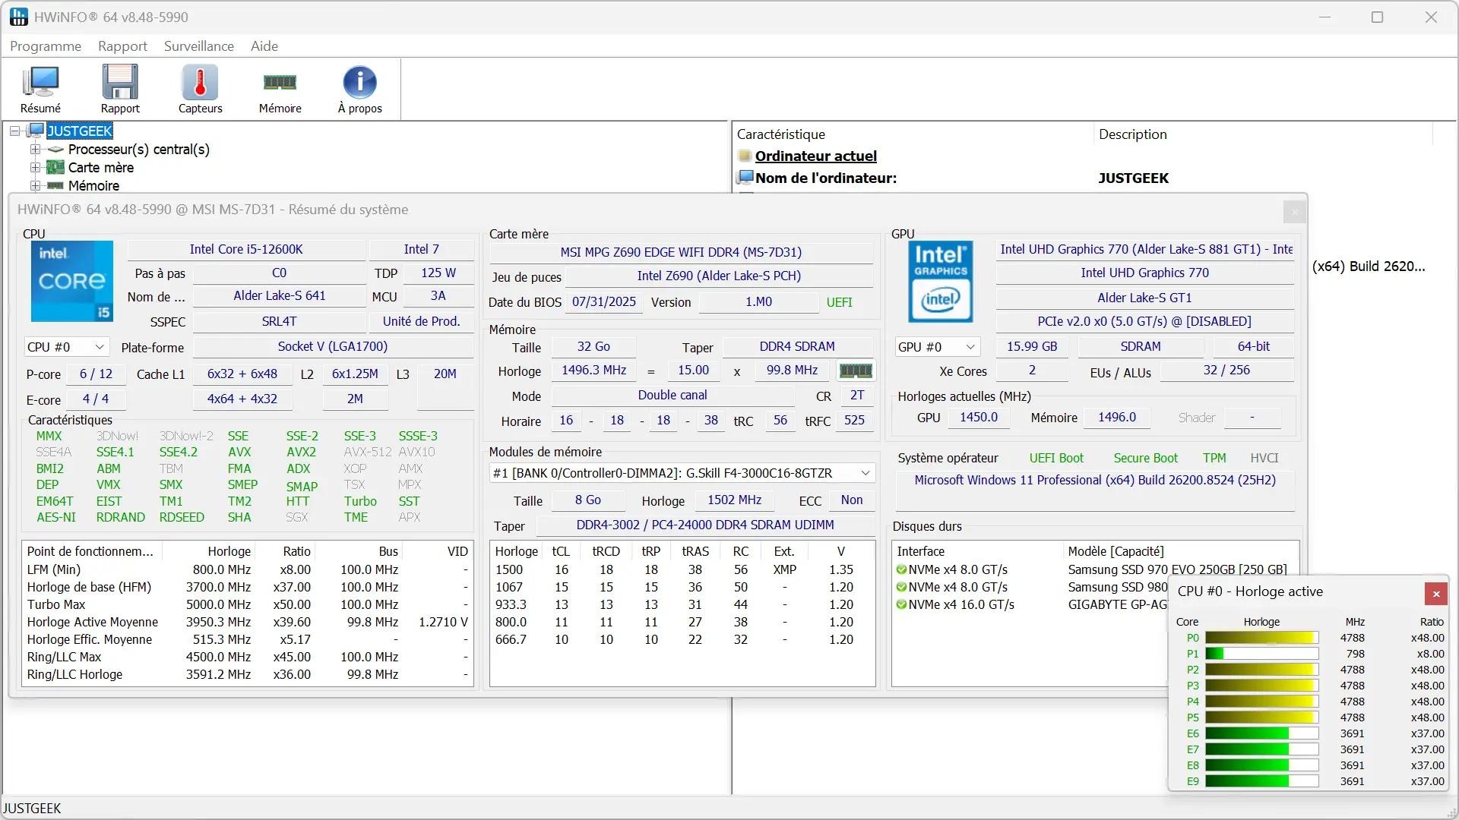Open the Surveillance menu
Screen dimensions: 1459x820
click(x=199, y=46)
